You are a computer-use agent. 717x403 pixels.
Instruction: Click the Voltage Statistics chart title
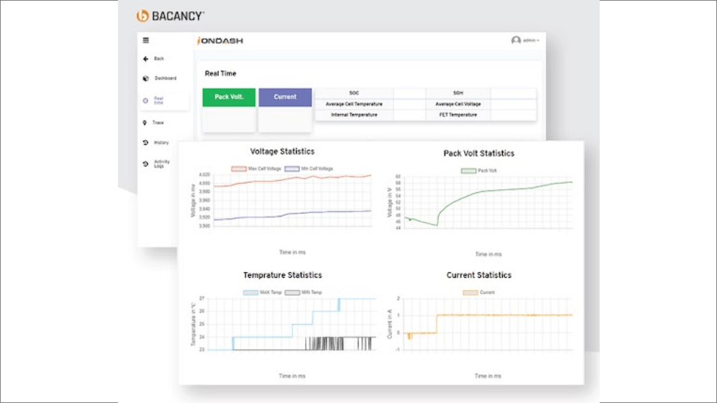click(282, 151)
